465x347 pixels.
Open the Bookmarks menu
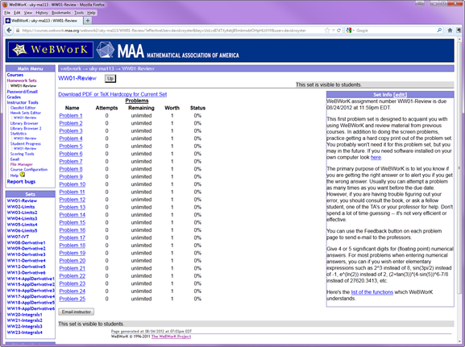tap(61, 13)
